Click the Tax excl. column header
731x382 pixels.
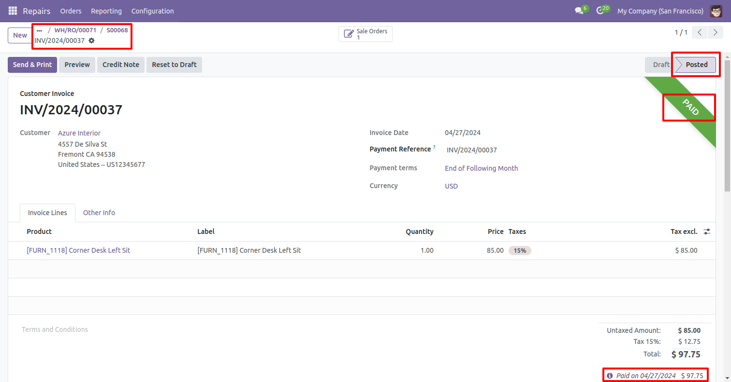(x=684, y=232)
